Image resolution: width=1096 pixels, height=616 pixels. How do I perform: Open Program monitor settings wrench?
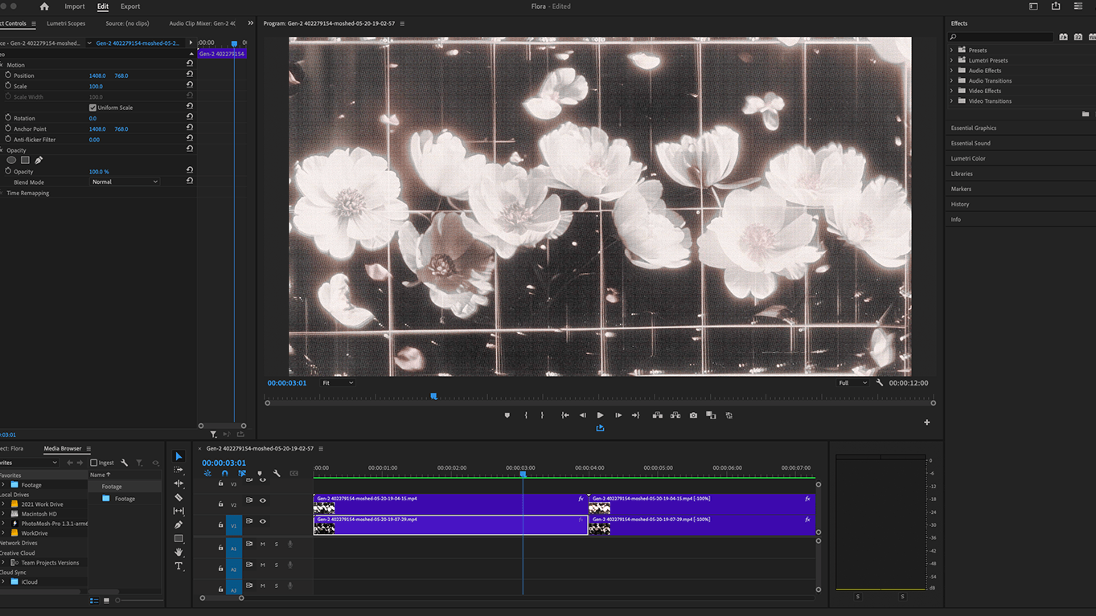pos(879,383)
